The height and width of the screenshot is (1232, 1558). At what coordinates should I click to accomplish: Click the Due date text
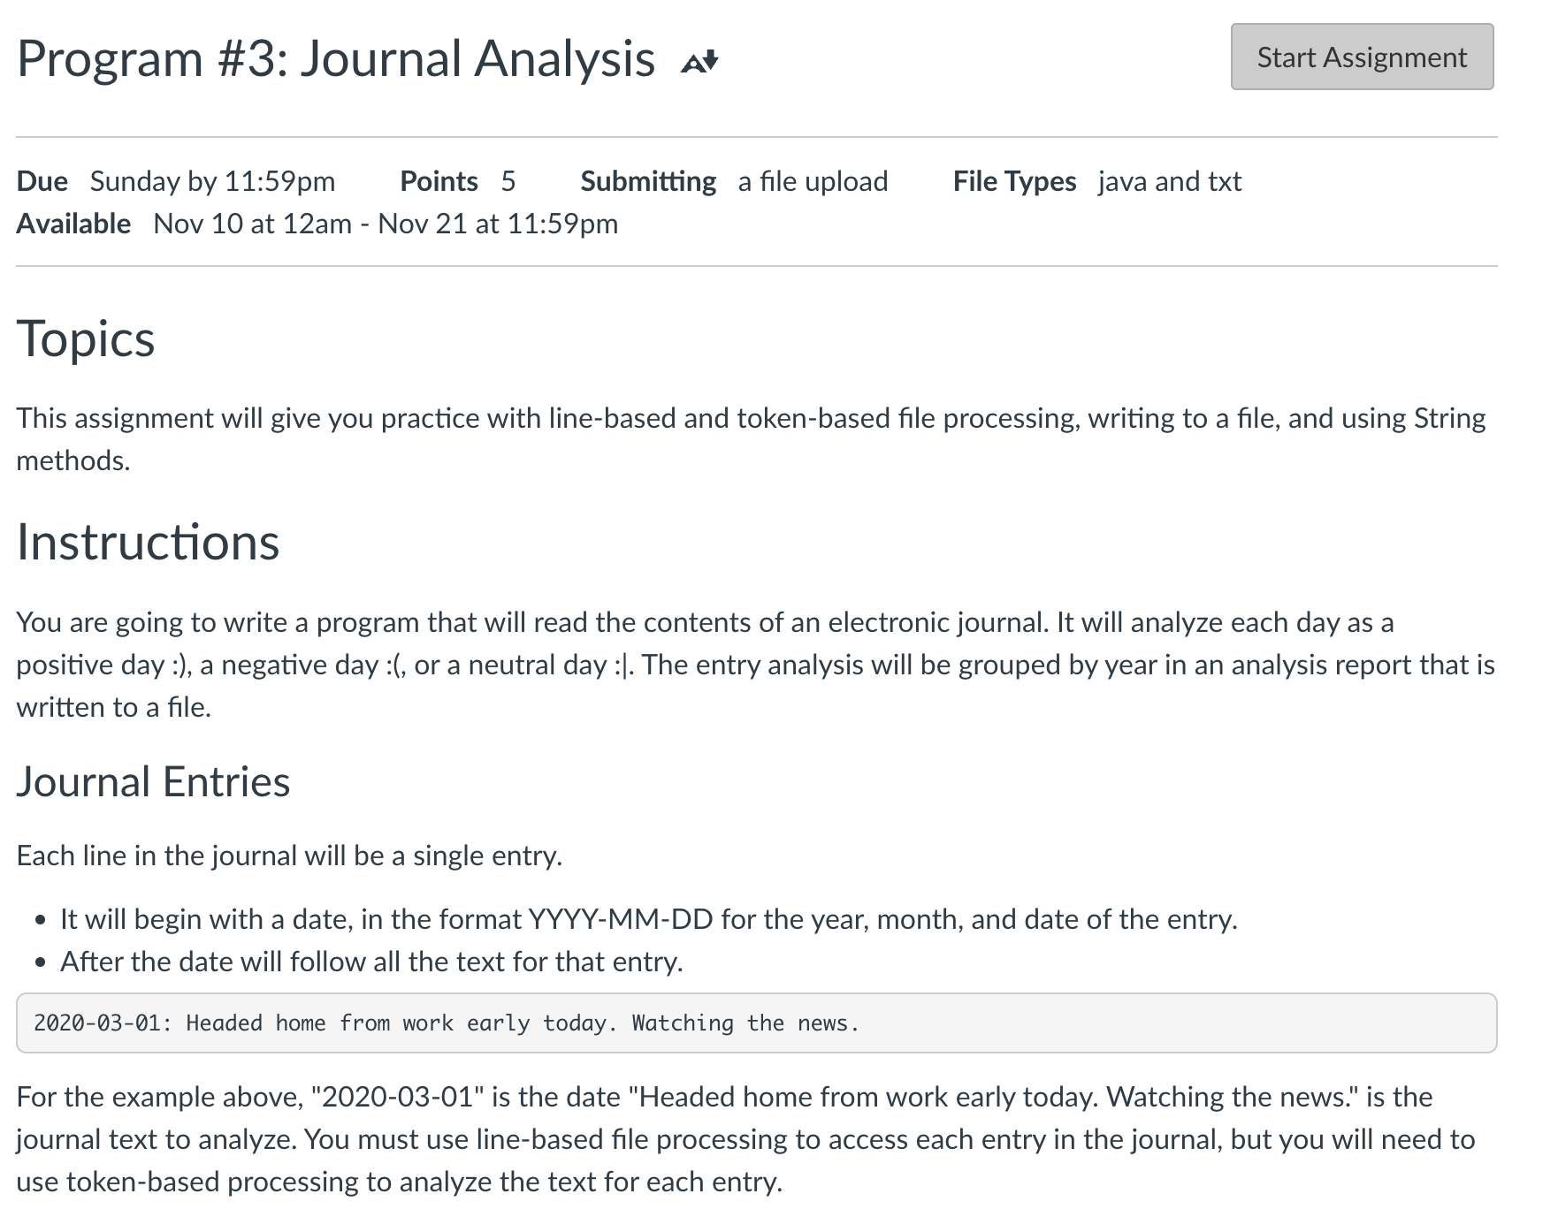click(177, 180)
